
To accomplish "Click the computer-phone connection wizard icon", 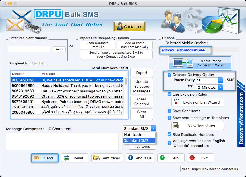I will (x=183, y=63).
